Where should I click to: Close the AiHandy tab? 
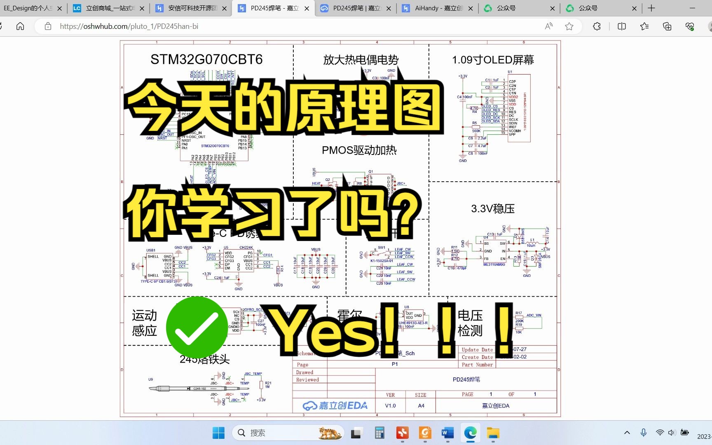coord(471,8)
